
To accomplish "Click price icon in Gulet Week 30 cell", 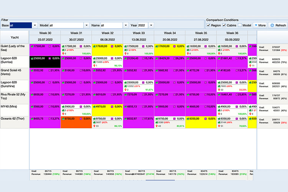I will click(x=32, y=46).
